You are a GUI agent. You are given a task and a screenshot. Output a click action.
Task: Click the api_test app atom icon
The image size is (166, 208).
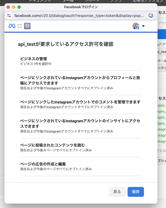click(27, 26)
